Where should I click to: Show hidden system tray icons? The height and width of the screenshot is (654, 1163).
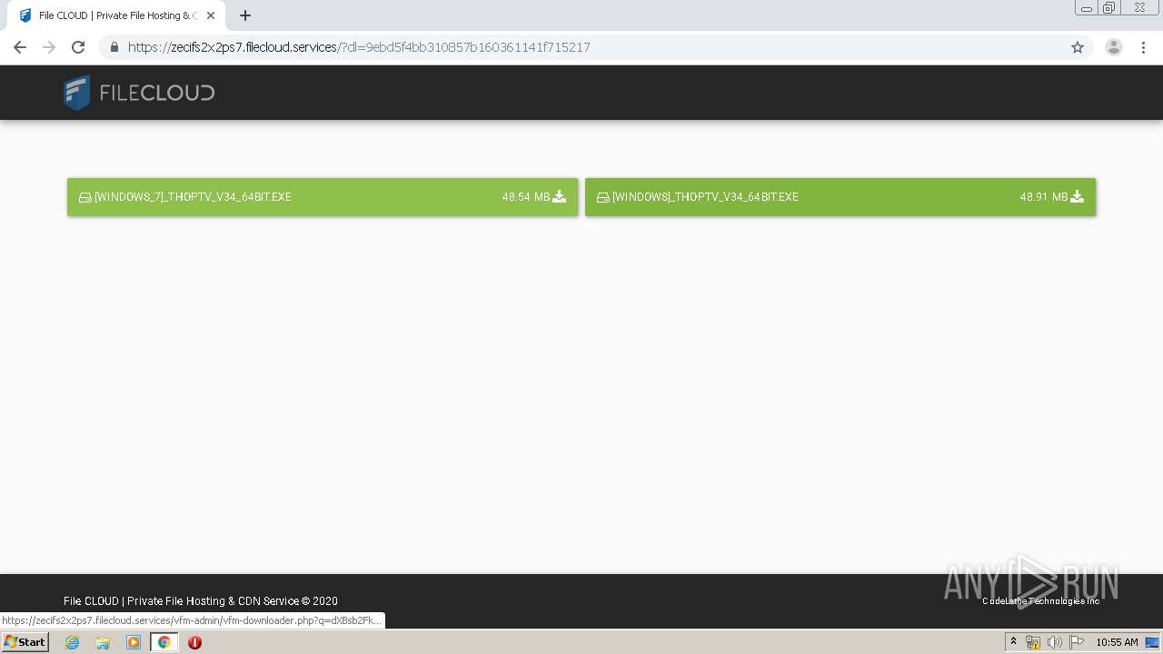click(1013, 642)
